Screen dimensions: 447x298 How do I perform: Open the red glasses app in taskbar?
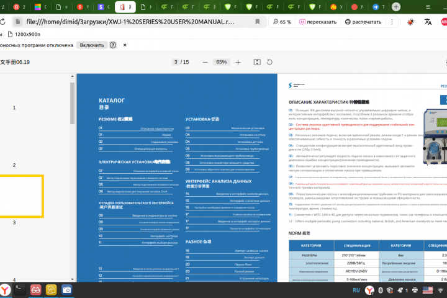[x=35, y=290]
